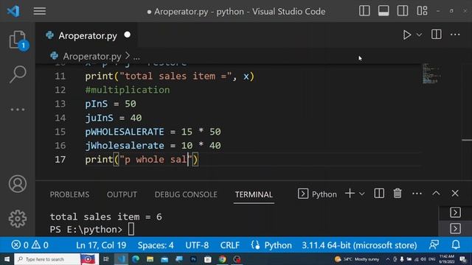Split the editor to the right
The width and height of the screenshot is (472, 265).
pyautogui.click(x=436, y=35)
